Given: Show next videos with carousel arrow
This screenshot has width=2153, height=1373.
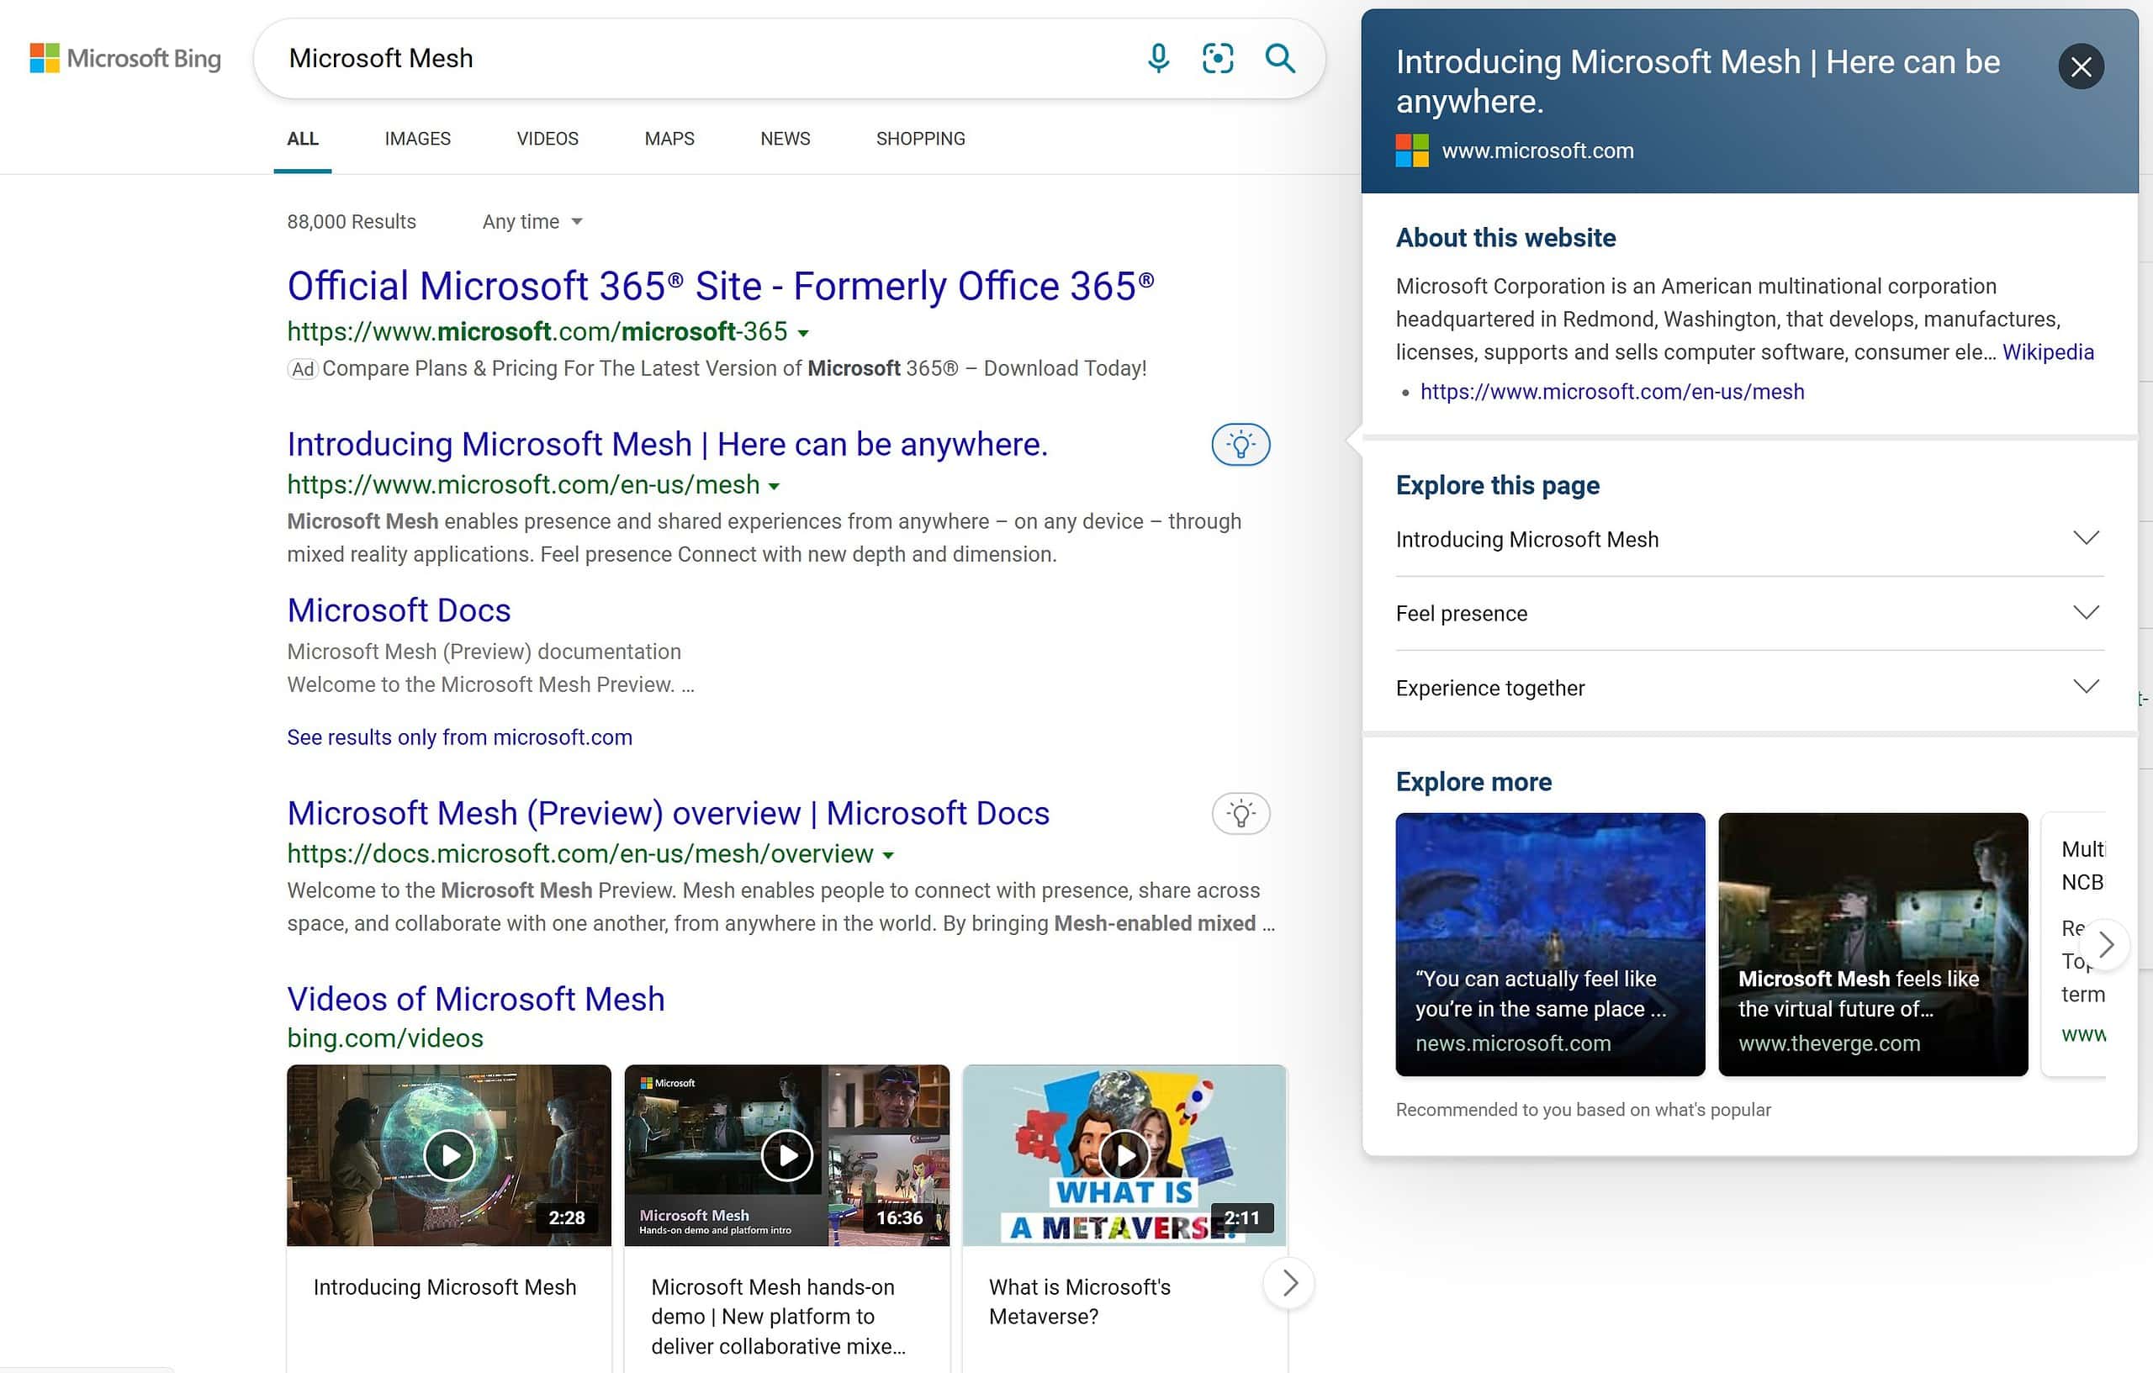Looking at the screenshot, I should (1288, 1284).
